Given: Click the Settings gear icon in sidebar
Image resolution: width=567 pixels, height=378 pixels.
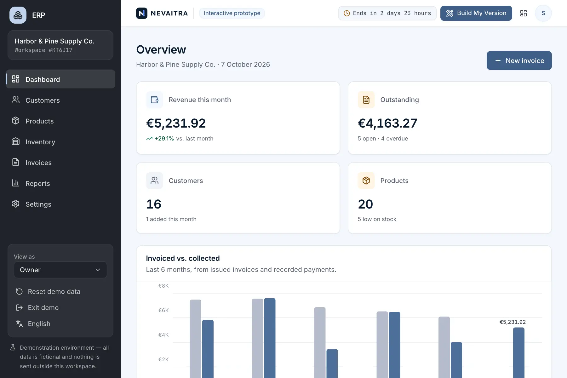Looking at the screenshot, I should click(16, 204).
